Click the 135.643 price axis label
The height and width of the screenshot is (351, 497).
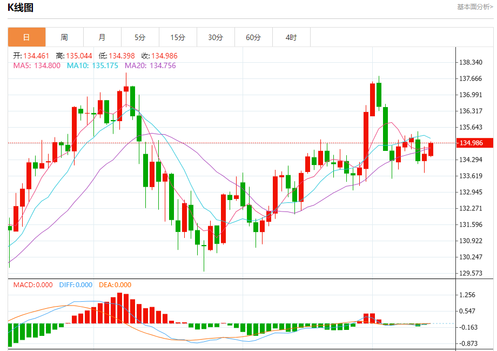[x=471, y=127]
